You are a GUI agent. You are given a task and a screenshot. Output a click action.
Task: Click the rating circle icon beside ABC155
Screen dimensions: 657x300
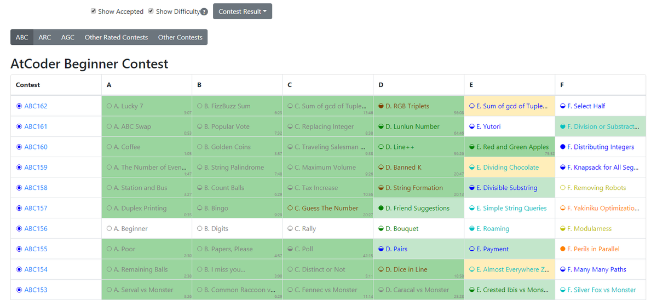click(19, 249)
